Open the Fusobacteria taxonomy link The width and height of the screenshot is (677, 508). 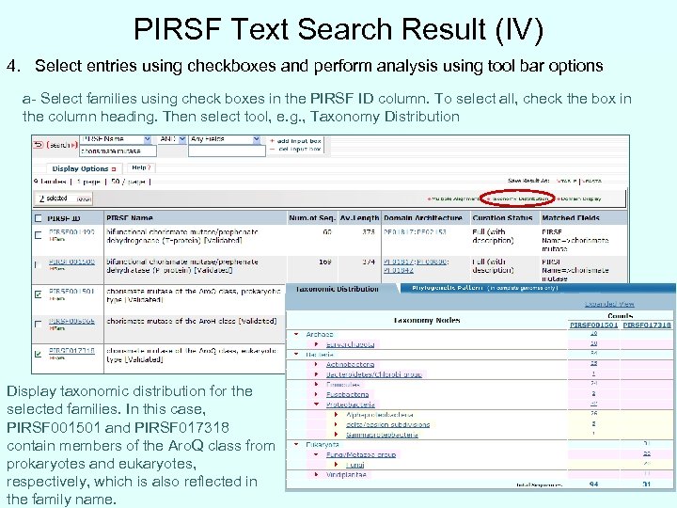coord(347,394)
